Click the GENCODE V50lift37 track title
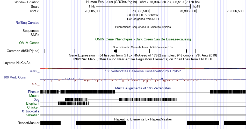 point(143,15)
